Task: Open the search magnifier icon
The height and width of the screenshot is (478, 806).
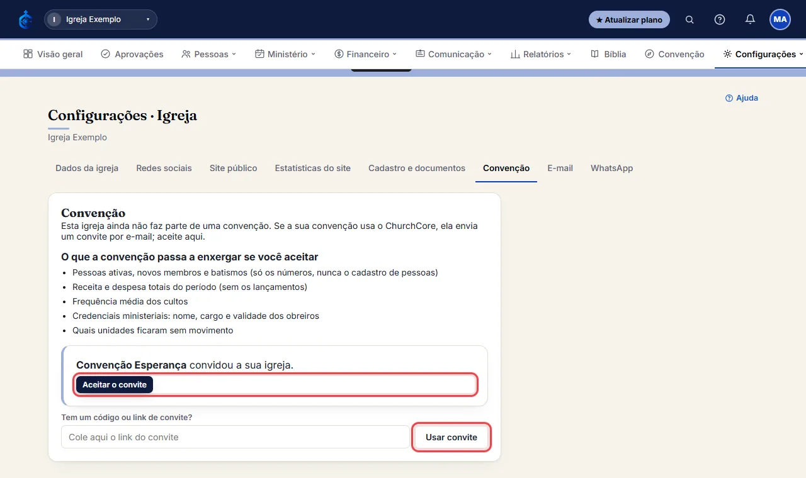Action: point(690,19)
